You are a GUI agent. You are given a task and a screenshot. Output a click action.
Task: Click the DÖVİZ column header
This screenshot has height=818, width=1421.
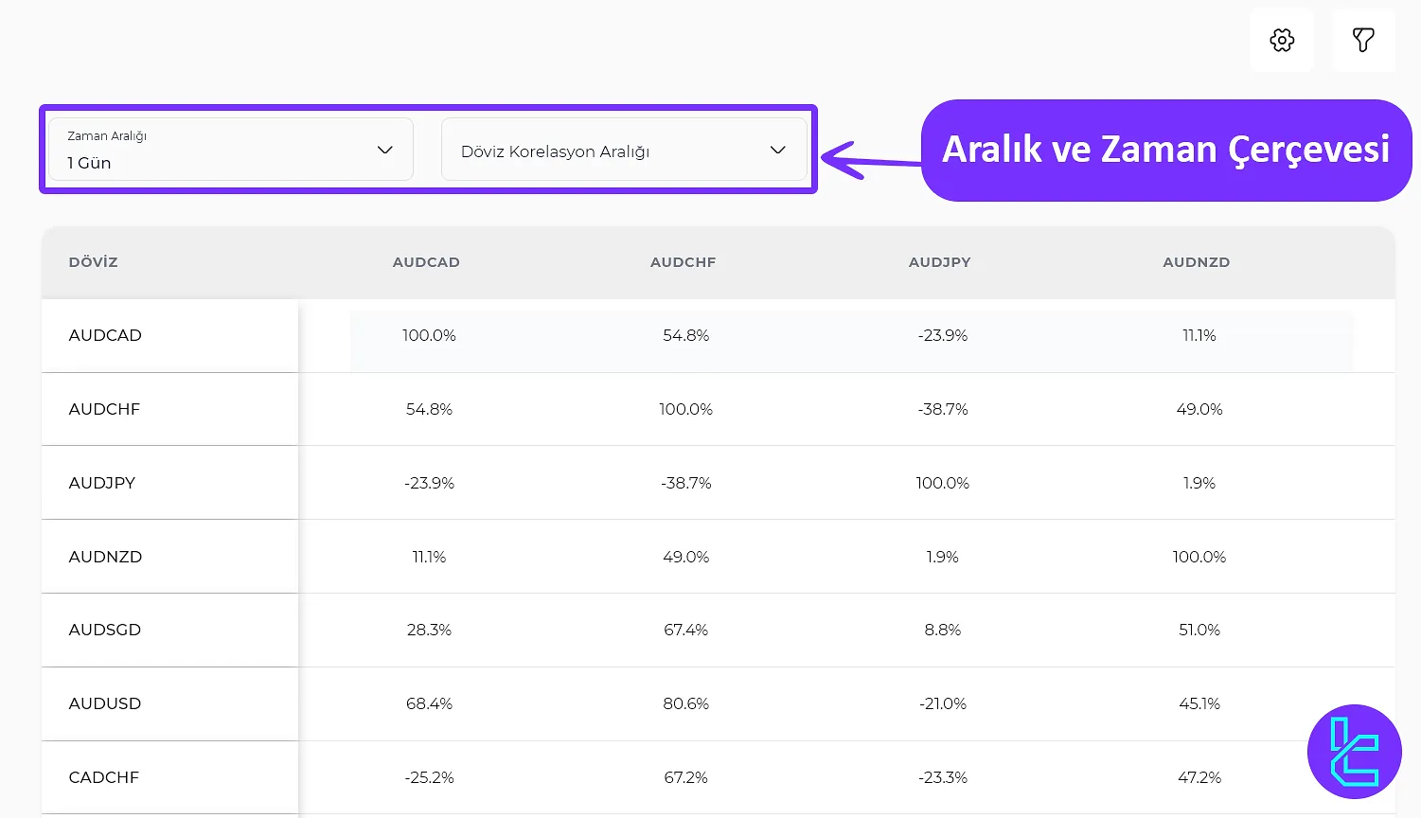pyautogui.click(x=93, y=262)
